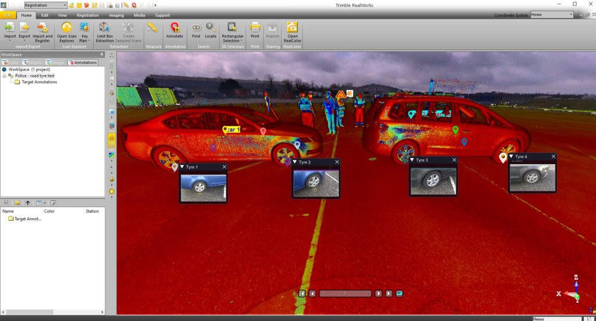The image size is (596, 321).
Task: Select the Scans workspace tab
Action: click(x=10, y=62)
